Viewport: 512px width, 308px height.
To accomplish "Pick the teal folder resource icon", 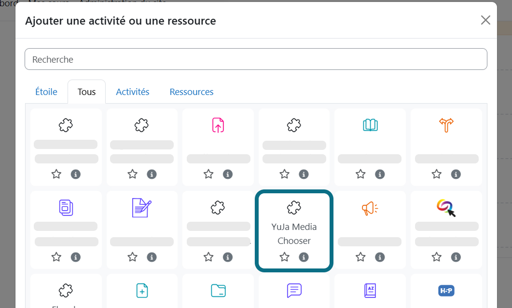I will click(x=218, y=290).
